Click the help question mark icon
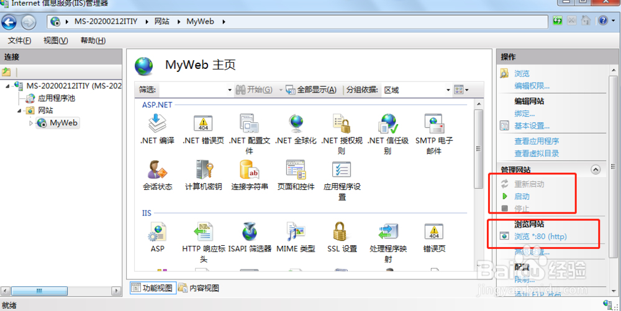Screen dimensions: 621x311 tap(602, 20)
